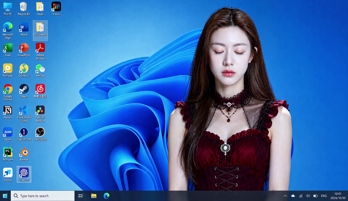Select the PyCharm desktop shortcut
This screenshot has height=201, width=348.
pyautogui.click(x=8, y=154)
